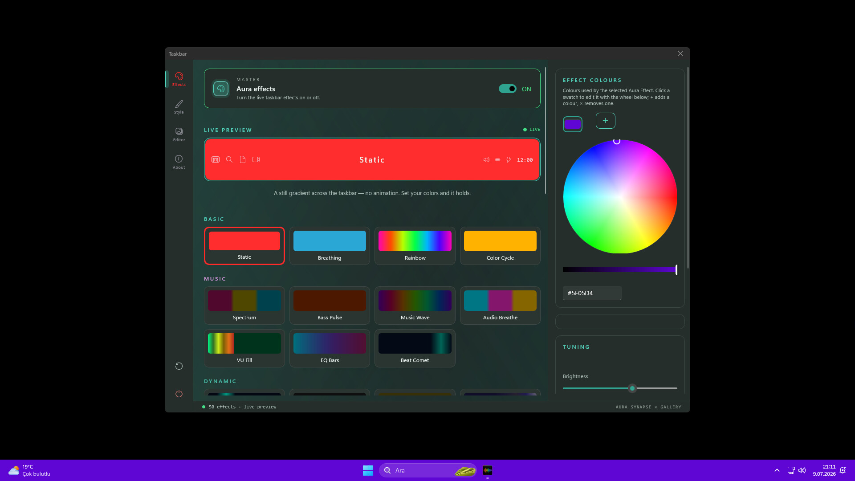Click the document icon in live preview
This screenshot has height=481, width=855.
click(243, 159)
